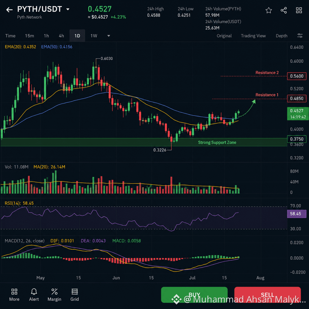Click the 0.6030 high price marker
This screenshot has width=309, height=309.
(x=107, y=59)
